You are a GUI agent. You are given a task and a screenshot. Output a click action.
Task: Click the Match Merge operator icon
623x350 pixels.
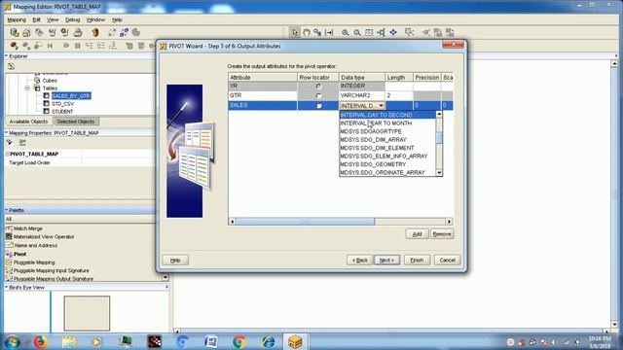click(9, 228)
